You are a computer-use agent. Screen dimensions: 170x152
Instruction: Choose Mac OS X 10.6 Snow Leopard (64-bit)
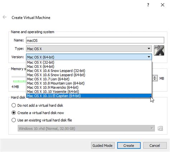coord(89,75)
